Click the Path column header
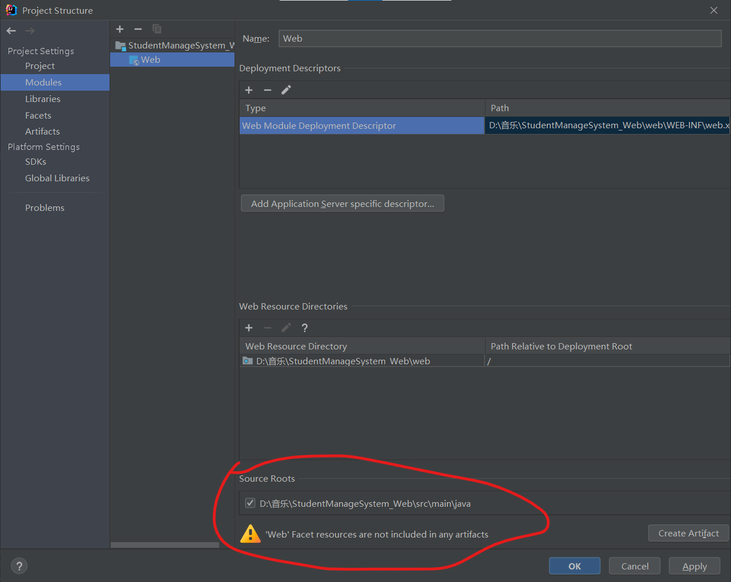731x582 pixels. point(608,108)
